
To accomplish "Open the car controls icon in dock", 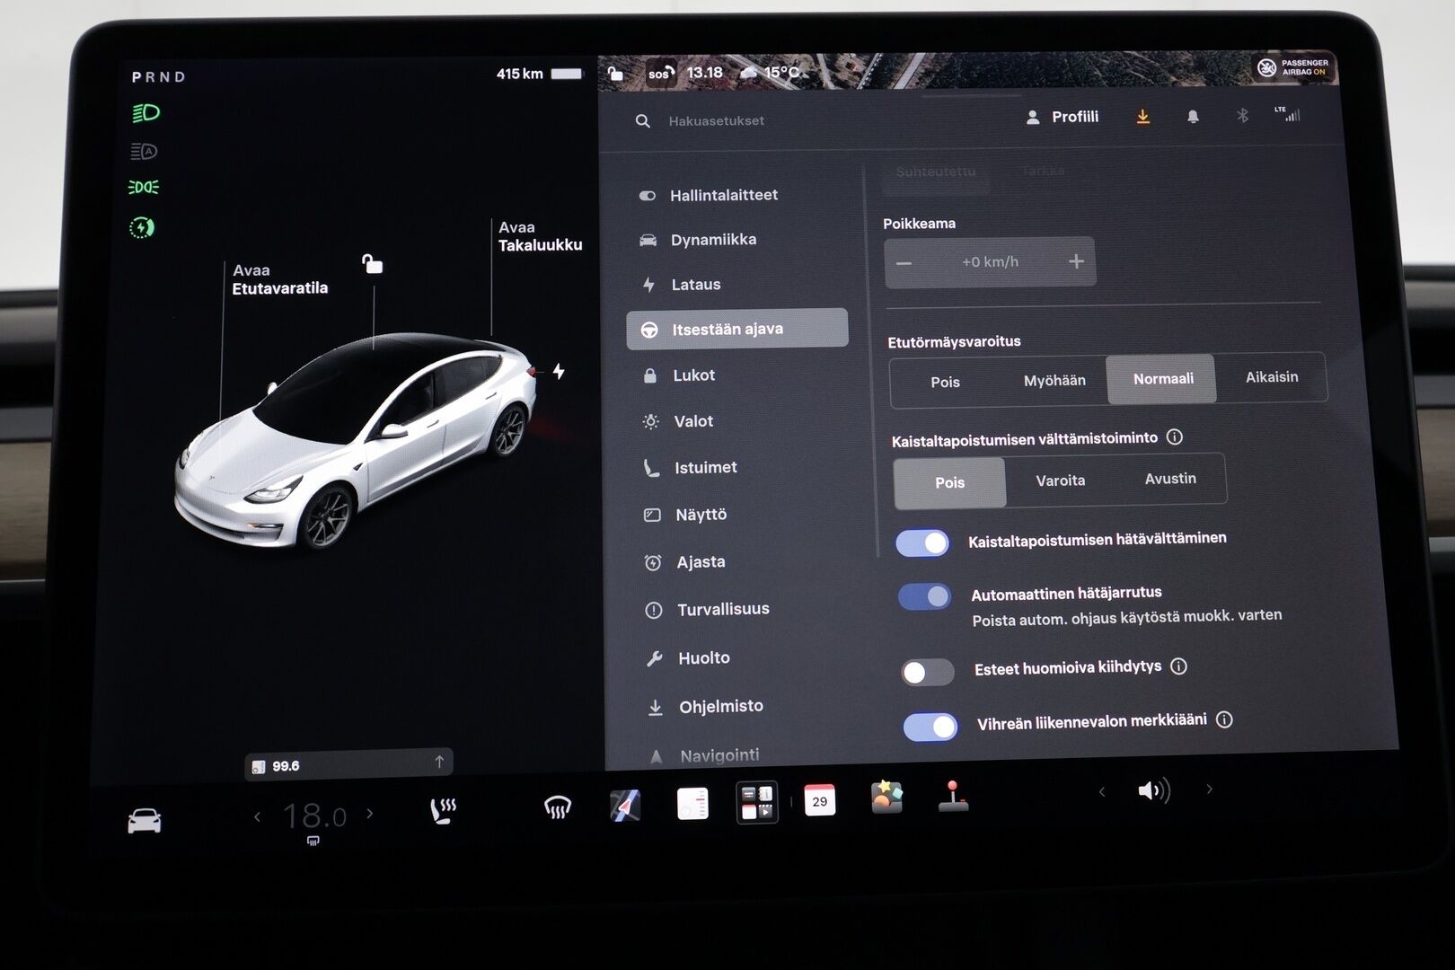I will [x=145, y=821].
